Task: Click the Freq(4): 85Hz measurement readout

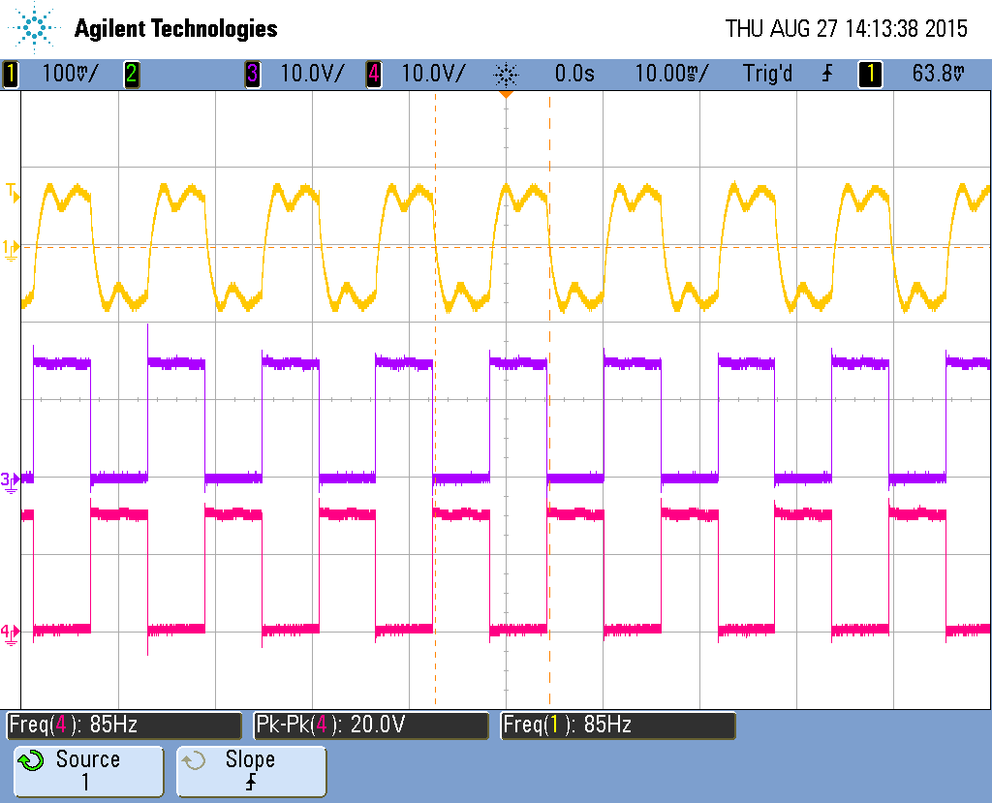Action: [124, 725]
